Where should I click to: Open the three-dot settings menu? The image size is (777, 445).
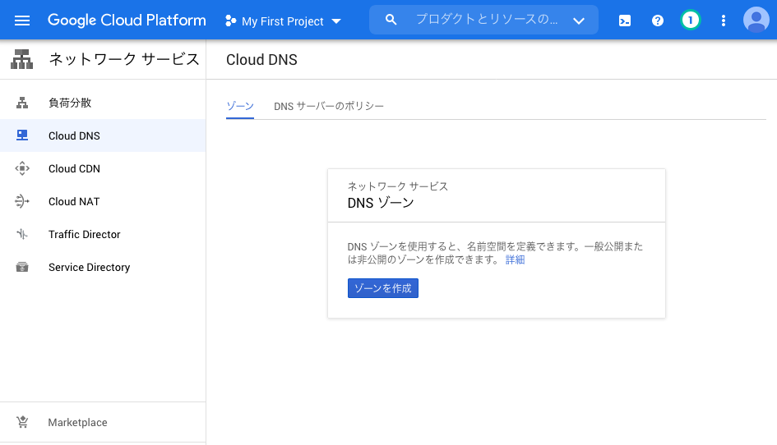pos(724,21)
